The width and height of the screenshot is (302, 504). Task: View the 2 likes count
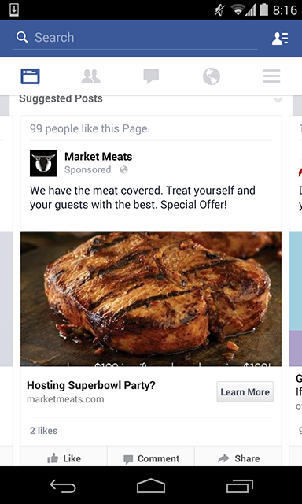click(x=43, y=431)
